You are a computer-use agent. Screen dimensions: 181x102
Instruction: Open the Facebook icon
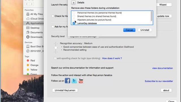(68, 80)
